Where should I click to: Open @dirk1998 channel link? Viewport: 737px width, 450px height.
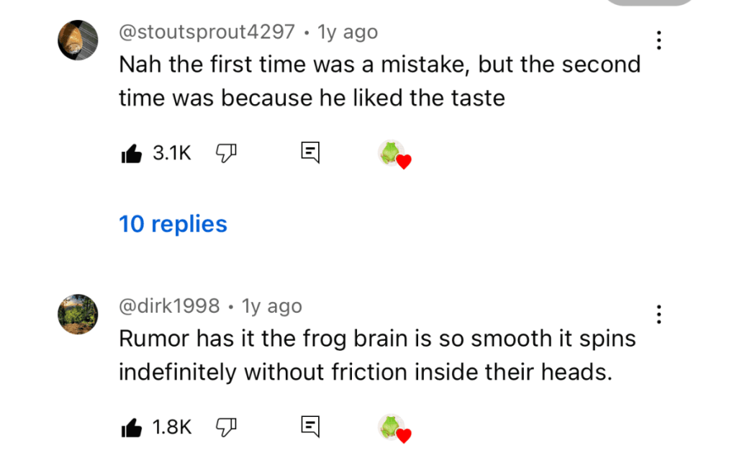(169, 306)
